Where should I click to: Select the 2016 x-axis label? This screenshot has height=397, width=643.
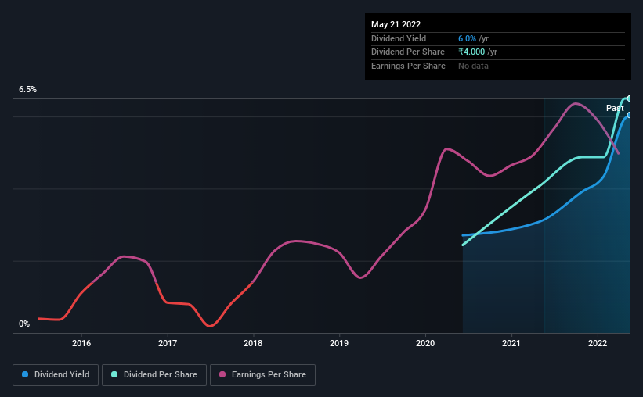81,343
